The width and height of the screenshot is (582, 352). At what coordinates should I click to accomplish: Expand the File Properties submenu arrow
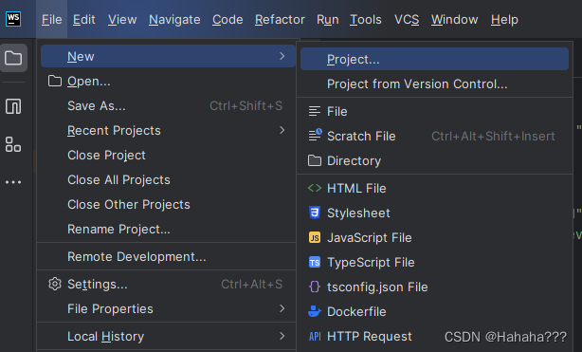(x=282, y=308)
